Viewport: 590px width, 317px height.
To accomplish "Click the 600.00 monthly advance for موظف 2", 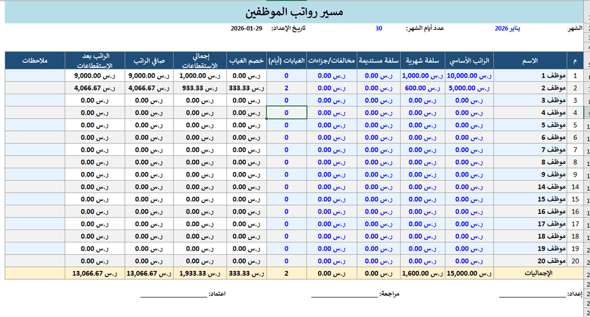I will [x=422, y=88].
